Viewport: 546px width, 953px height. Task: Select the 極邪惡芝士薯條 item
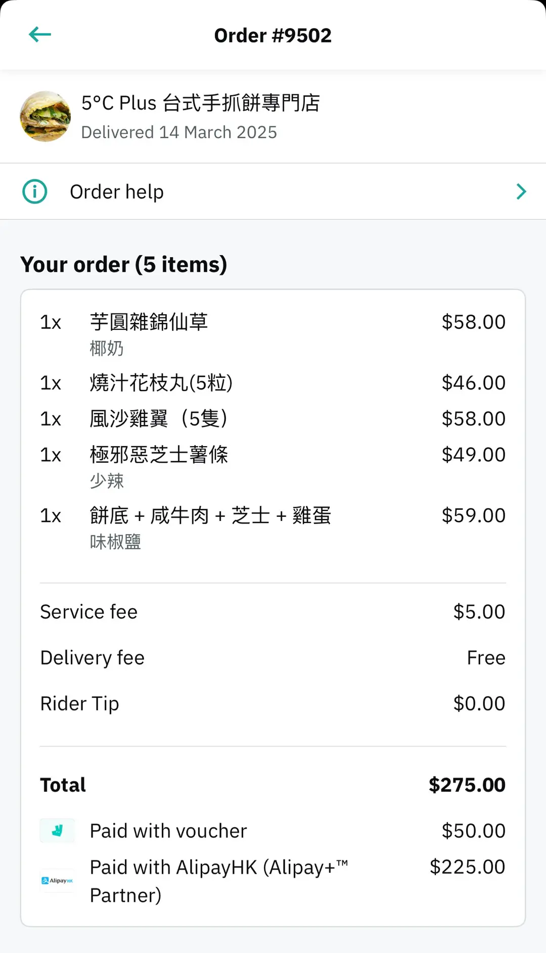click(159, 455)
